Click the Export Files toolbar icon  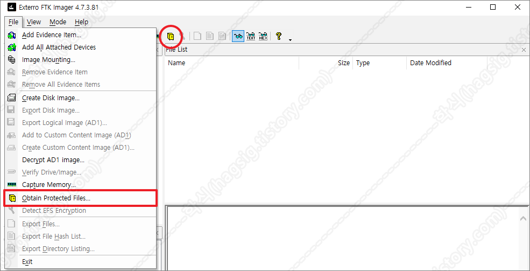tap(197, 36)
